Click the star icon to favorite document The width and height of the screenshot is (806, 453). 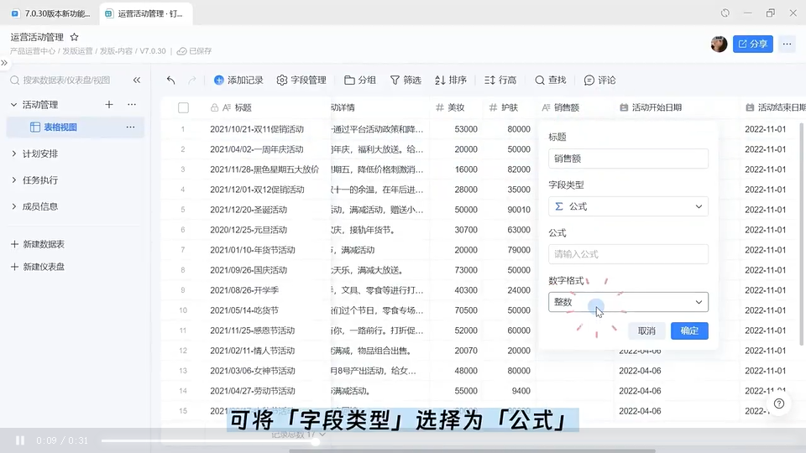tap(74, 38)
